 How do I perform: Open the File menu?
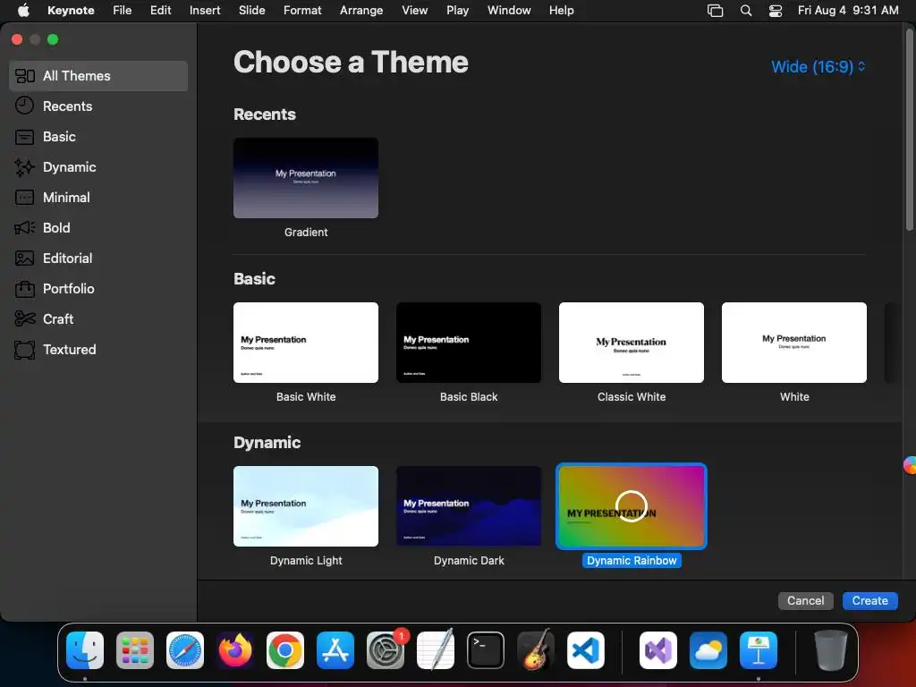122,10
